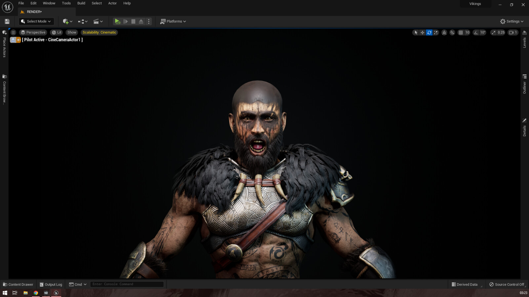Open the Blueprints dropdown in toolbar

click(83, 21)
